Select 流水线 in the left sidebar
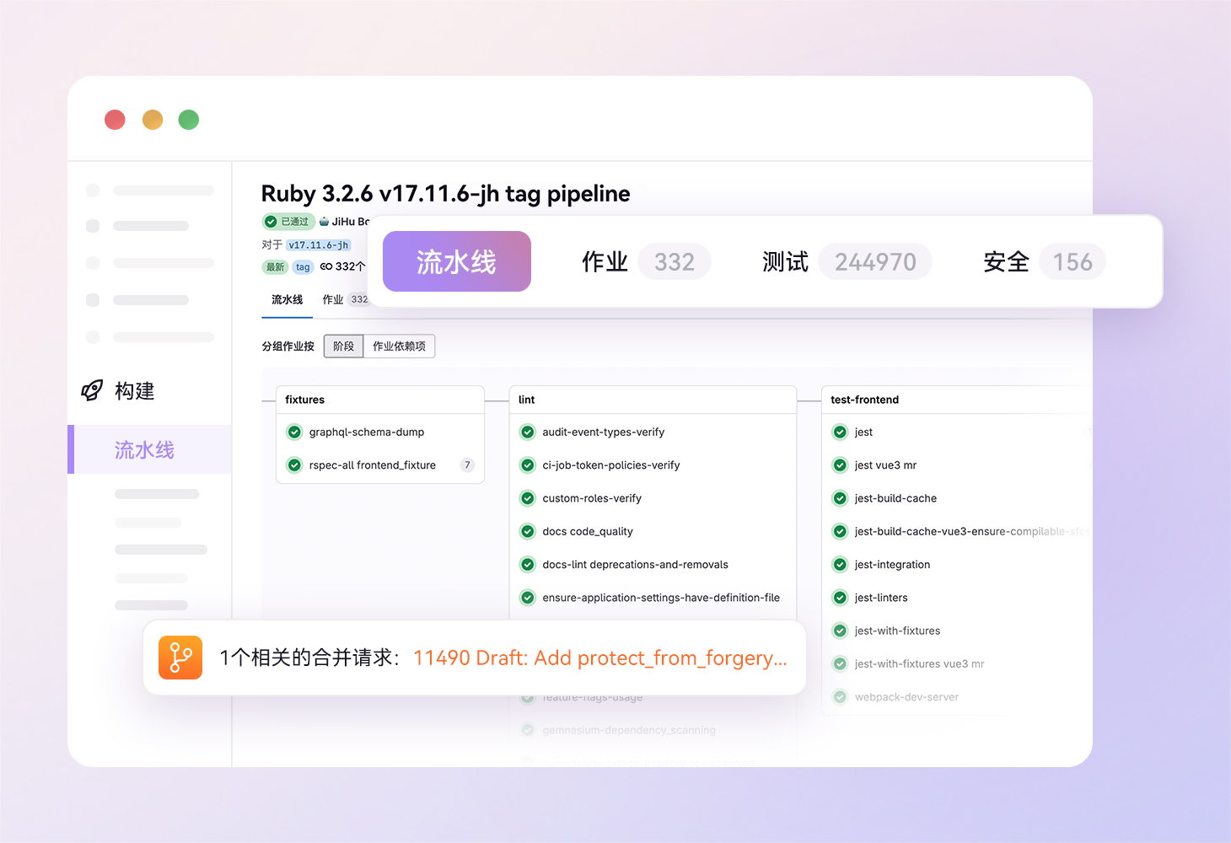 144,450
